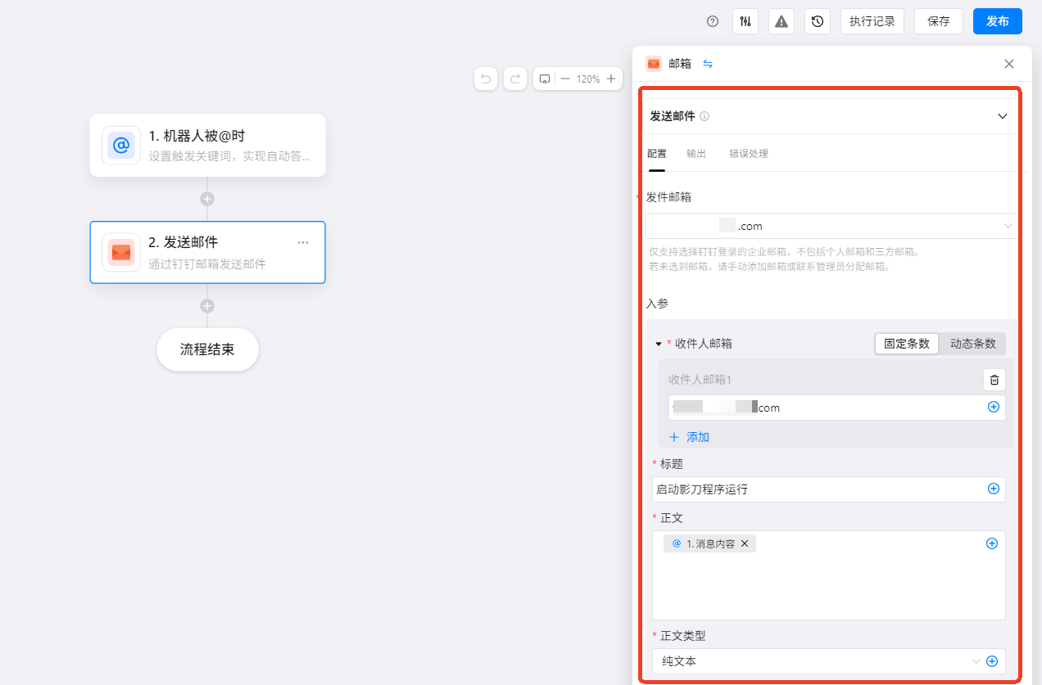Open the 发件邮箱 dropdown
Viewport: 1042px width, 685px height.
(x=831, y=226)
